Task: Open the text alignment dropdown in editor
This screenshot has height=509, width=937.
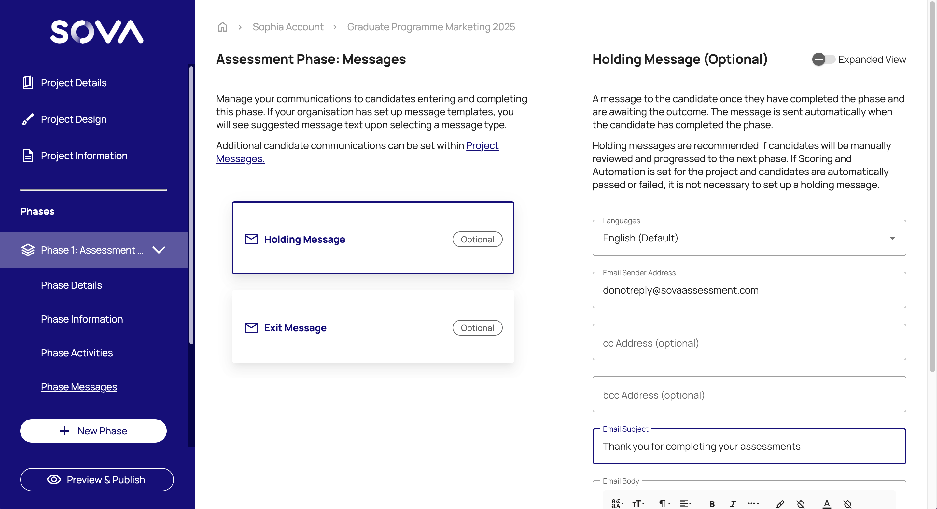Action: pyautogui.click(x=685, y=503)
